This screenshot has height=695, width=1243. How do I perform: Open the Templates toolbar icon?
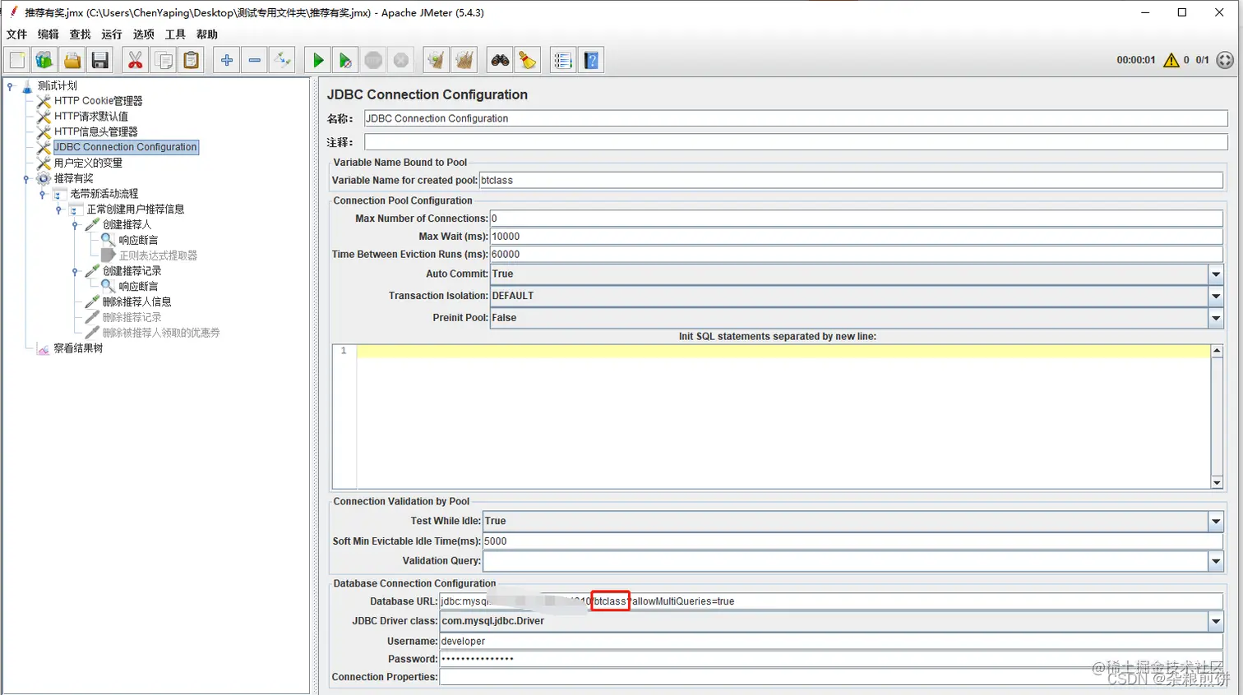(44, 60)
